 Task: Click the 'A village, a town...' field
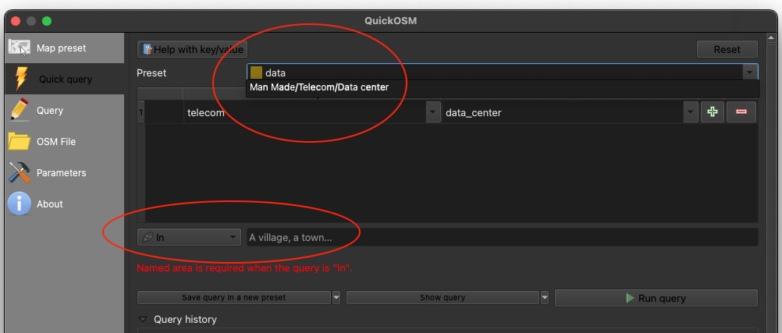click(501, 237)
